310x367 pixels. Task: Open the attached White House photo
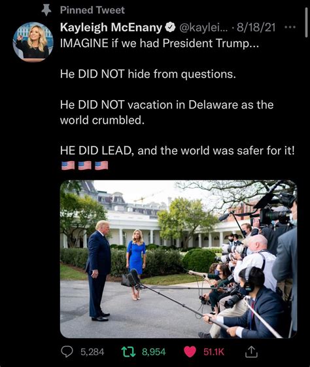(179, 259)
